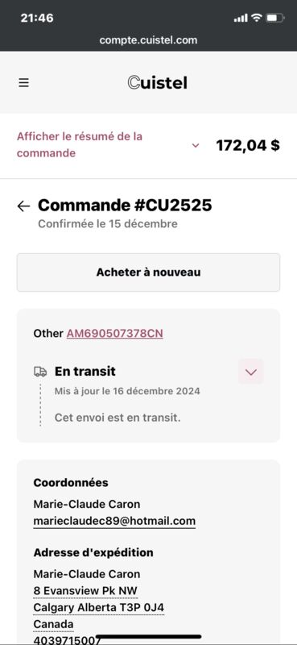Open tracking link AM690507378CN
Screen dimensions: 297x645
tap(114, 334)
